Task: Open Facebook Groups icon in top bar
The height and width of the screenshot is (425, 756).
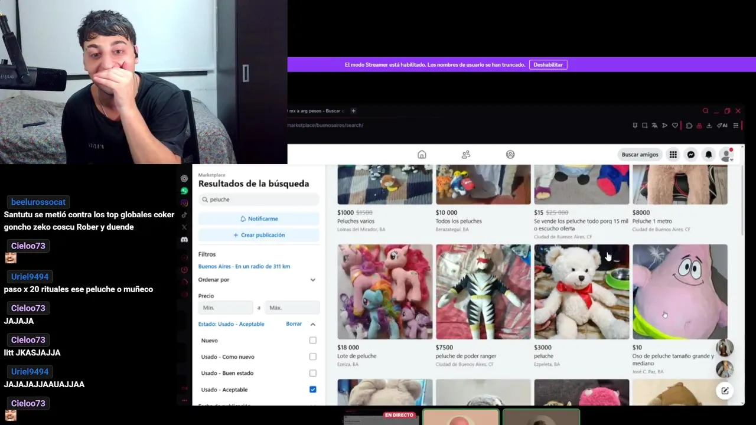Action: 510,155
